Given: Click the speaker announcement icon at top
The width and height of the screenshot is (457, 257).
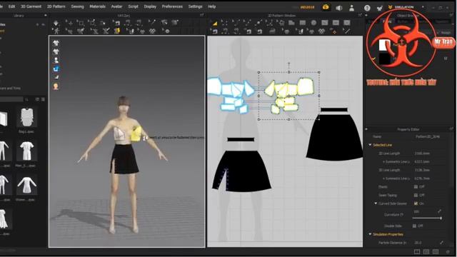Looking at the screenshot, I should pyautogui.click(x=338, y=8).
